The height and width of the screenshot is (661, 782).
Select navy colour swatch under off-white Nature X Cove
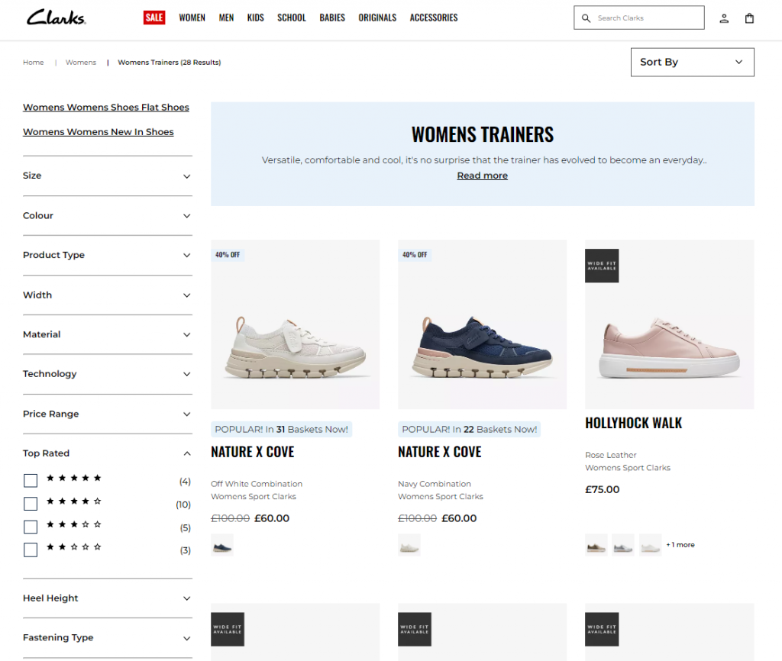(221, 545)
